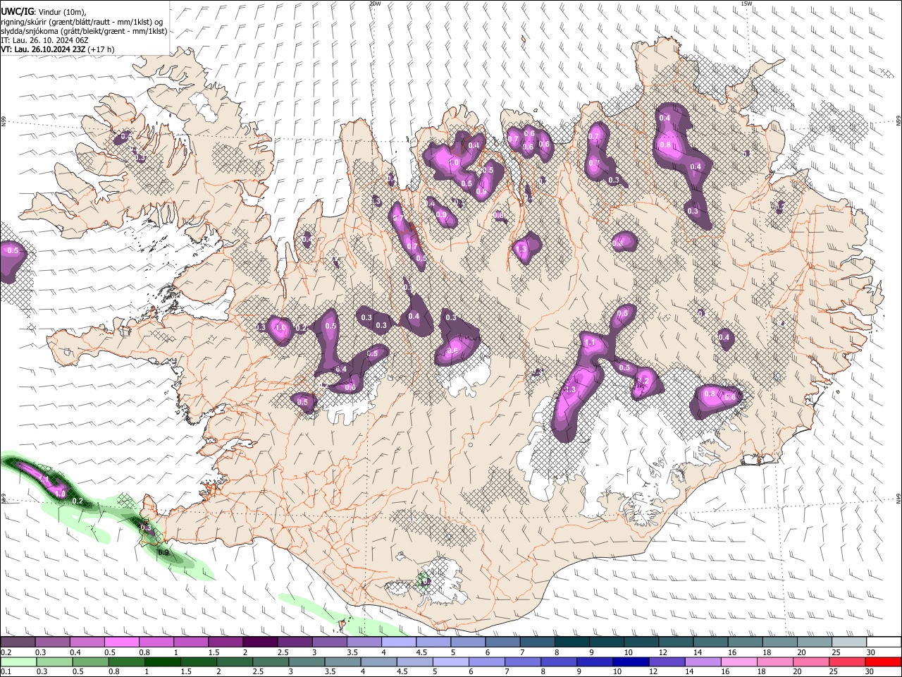Click the '15W' longitude label
Viewport: 902px width, 677px height.
click(746, 4)
